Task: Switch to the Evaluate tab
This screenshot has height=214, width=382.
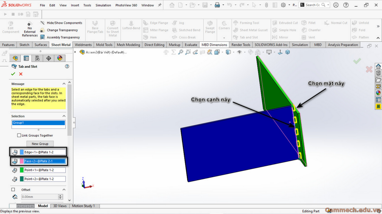Action: (191, 45)
